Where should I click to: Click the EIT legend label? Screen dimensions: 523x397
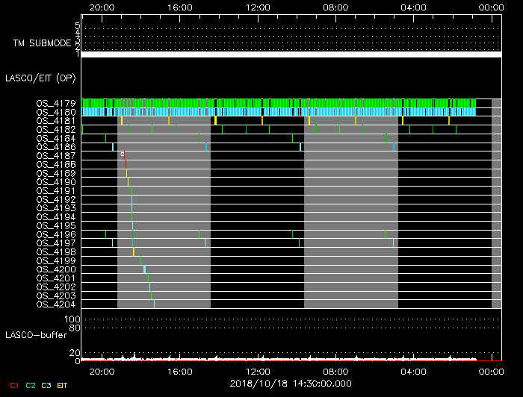point(63,385)
